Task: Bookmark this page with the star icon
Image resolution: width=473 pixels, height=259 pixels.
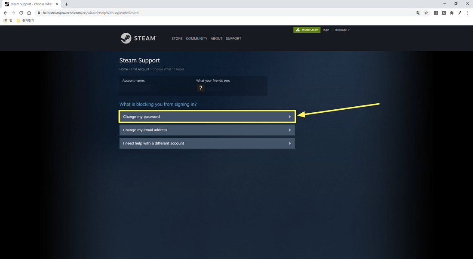Action: [426, 12]
